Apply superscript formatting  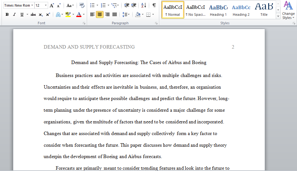point(48,15)
